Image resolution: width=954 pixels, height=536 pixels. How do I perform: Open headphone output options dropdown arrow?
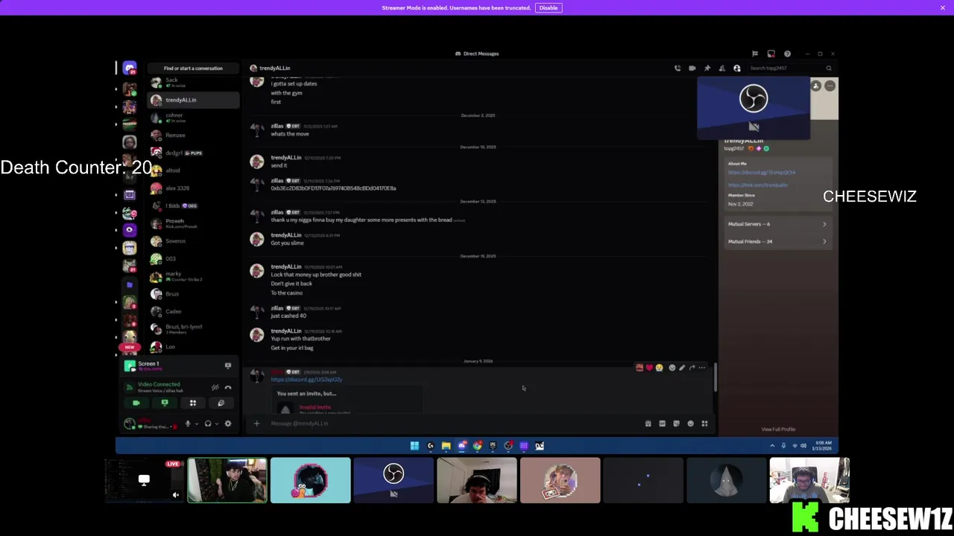point(217,424)
